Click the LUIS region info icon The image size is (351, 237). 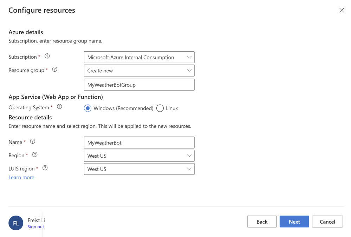point(45,168)
